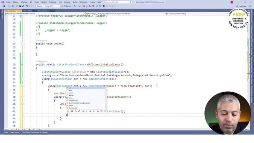Click the navigate backward toolbar icon
Image resolution: width=254 pixels, height=143 pixels.
[4, 6]
